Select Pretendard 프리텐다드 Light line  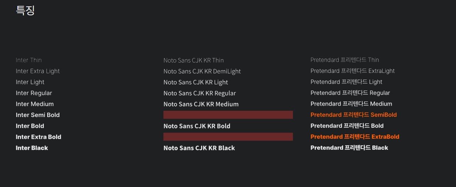pos(346,82)
